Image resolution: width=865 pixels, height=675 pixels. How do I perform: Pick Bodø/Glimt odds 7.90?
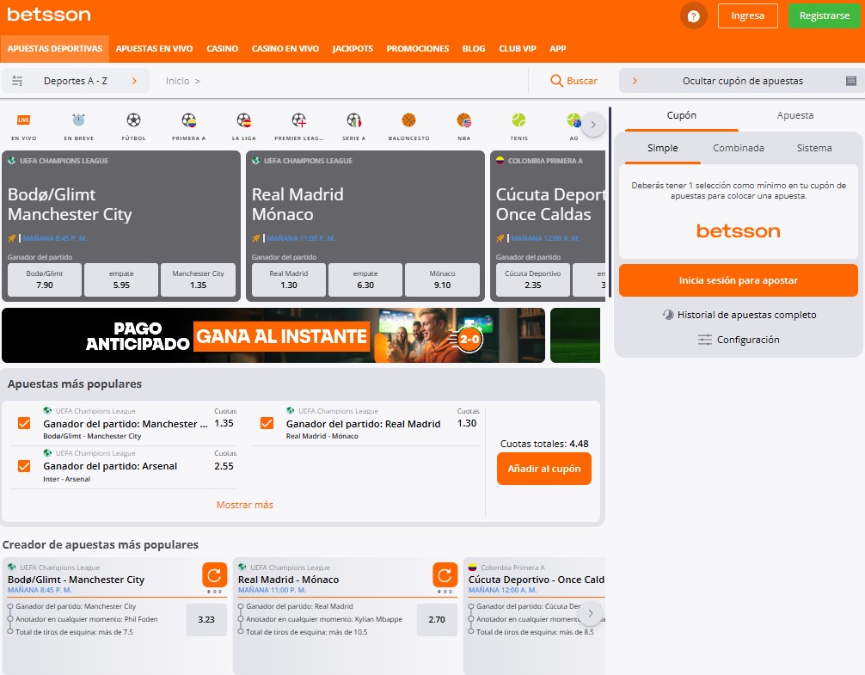pos(45,279)
